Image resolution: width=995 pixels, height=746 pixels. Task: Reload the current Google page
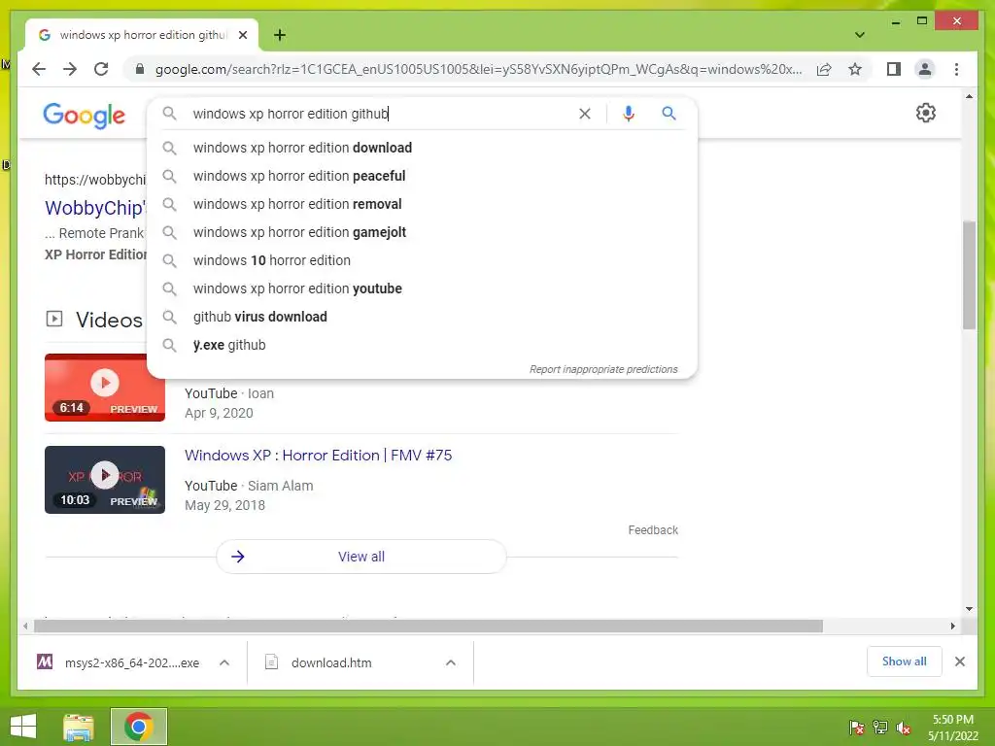click(x=101, y=69)
